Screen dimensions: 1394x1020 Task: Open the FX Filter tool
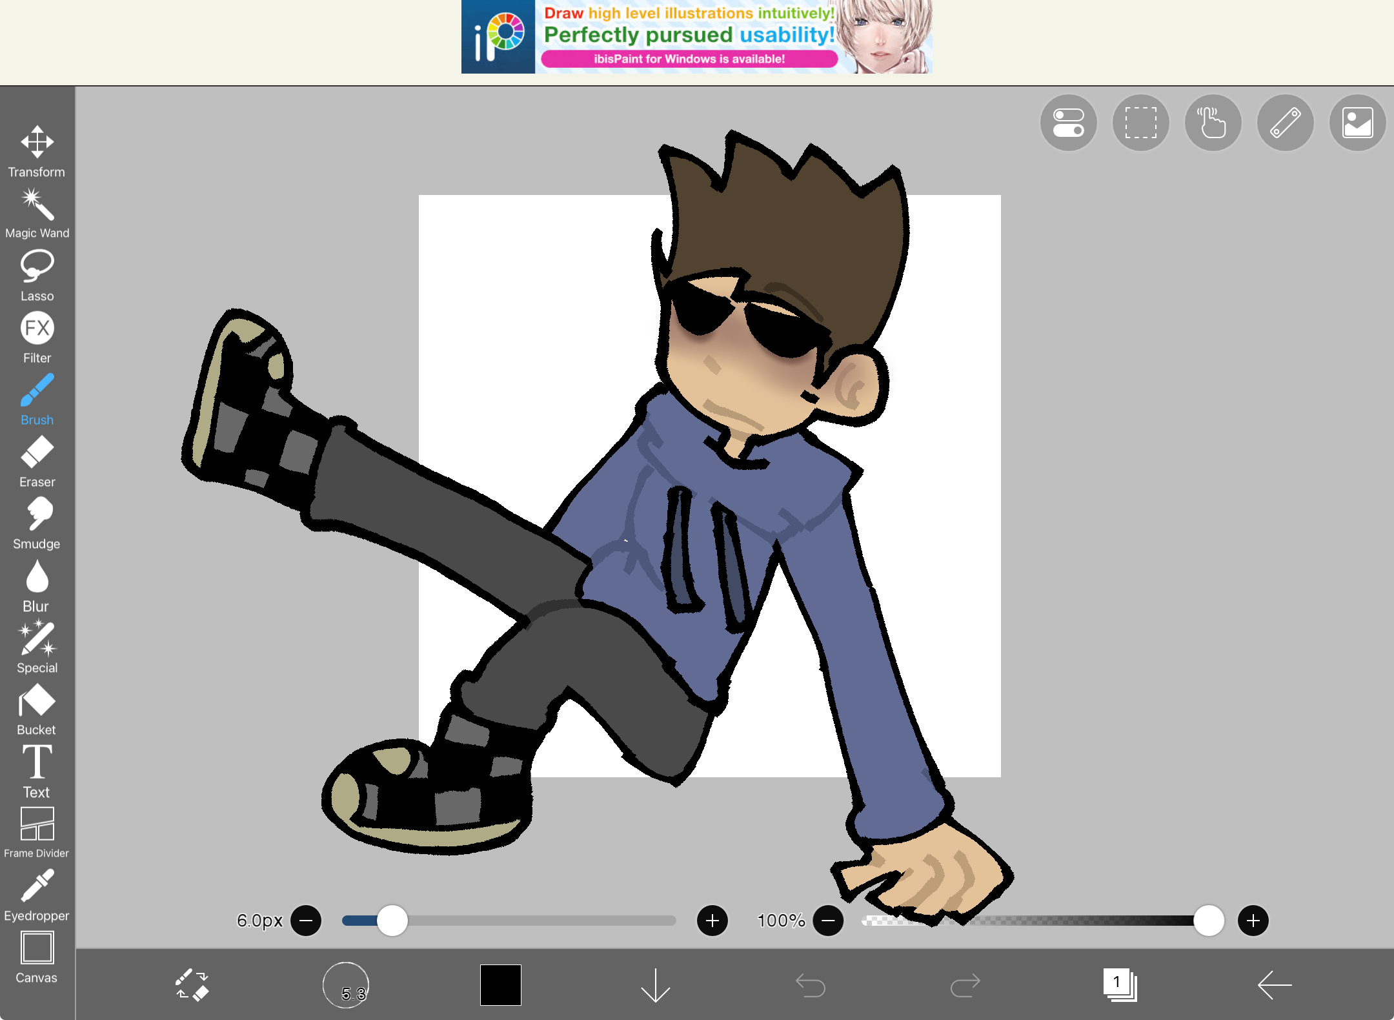click(x=37, y=328)
